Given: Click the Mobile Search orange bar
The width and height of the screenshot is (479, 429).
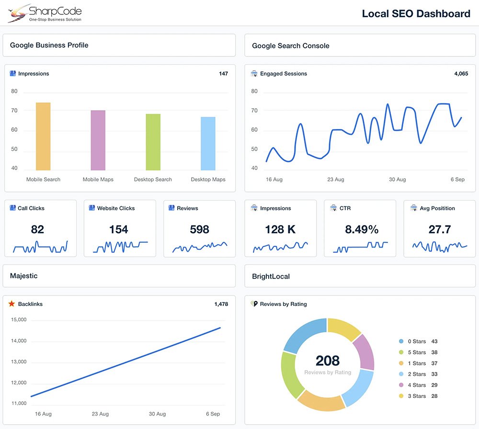Looking at the screenshot, I should [x=43, y=136].
